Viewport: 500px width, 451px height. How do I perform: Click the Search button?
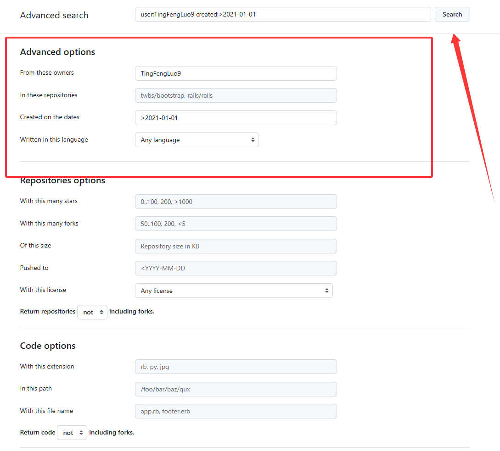(452, 14)
